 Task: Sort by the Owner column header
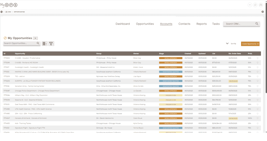(136, 53)
